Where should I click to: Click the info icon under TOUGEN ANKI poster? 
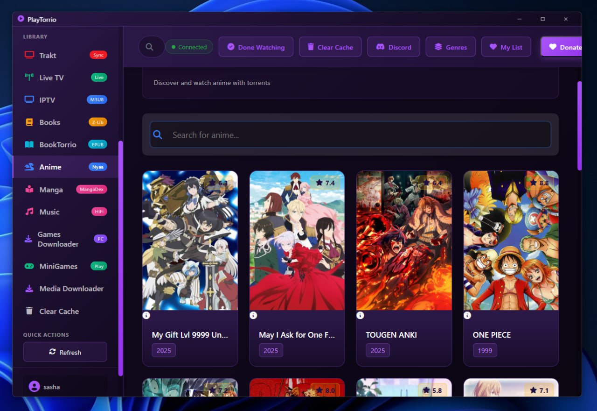pyautogui.click(x=360, y=315)
